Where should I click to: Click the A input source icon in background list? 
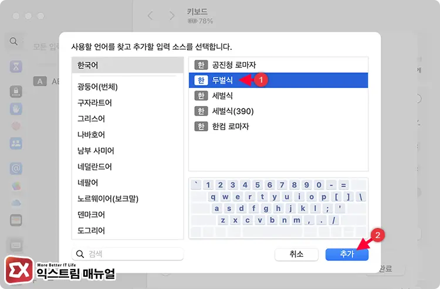[x=40, y=81]
